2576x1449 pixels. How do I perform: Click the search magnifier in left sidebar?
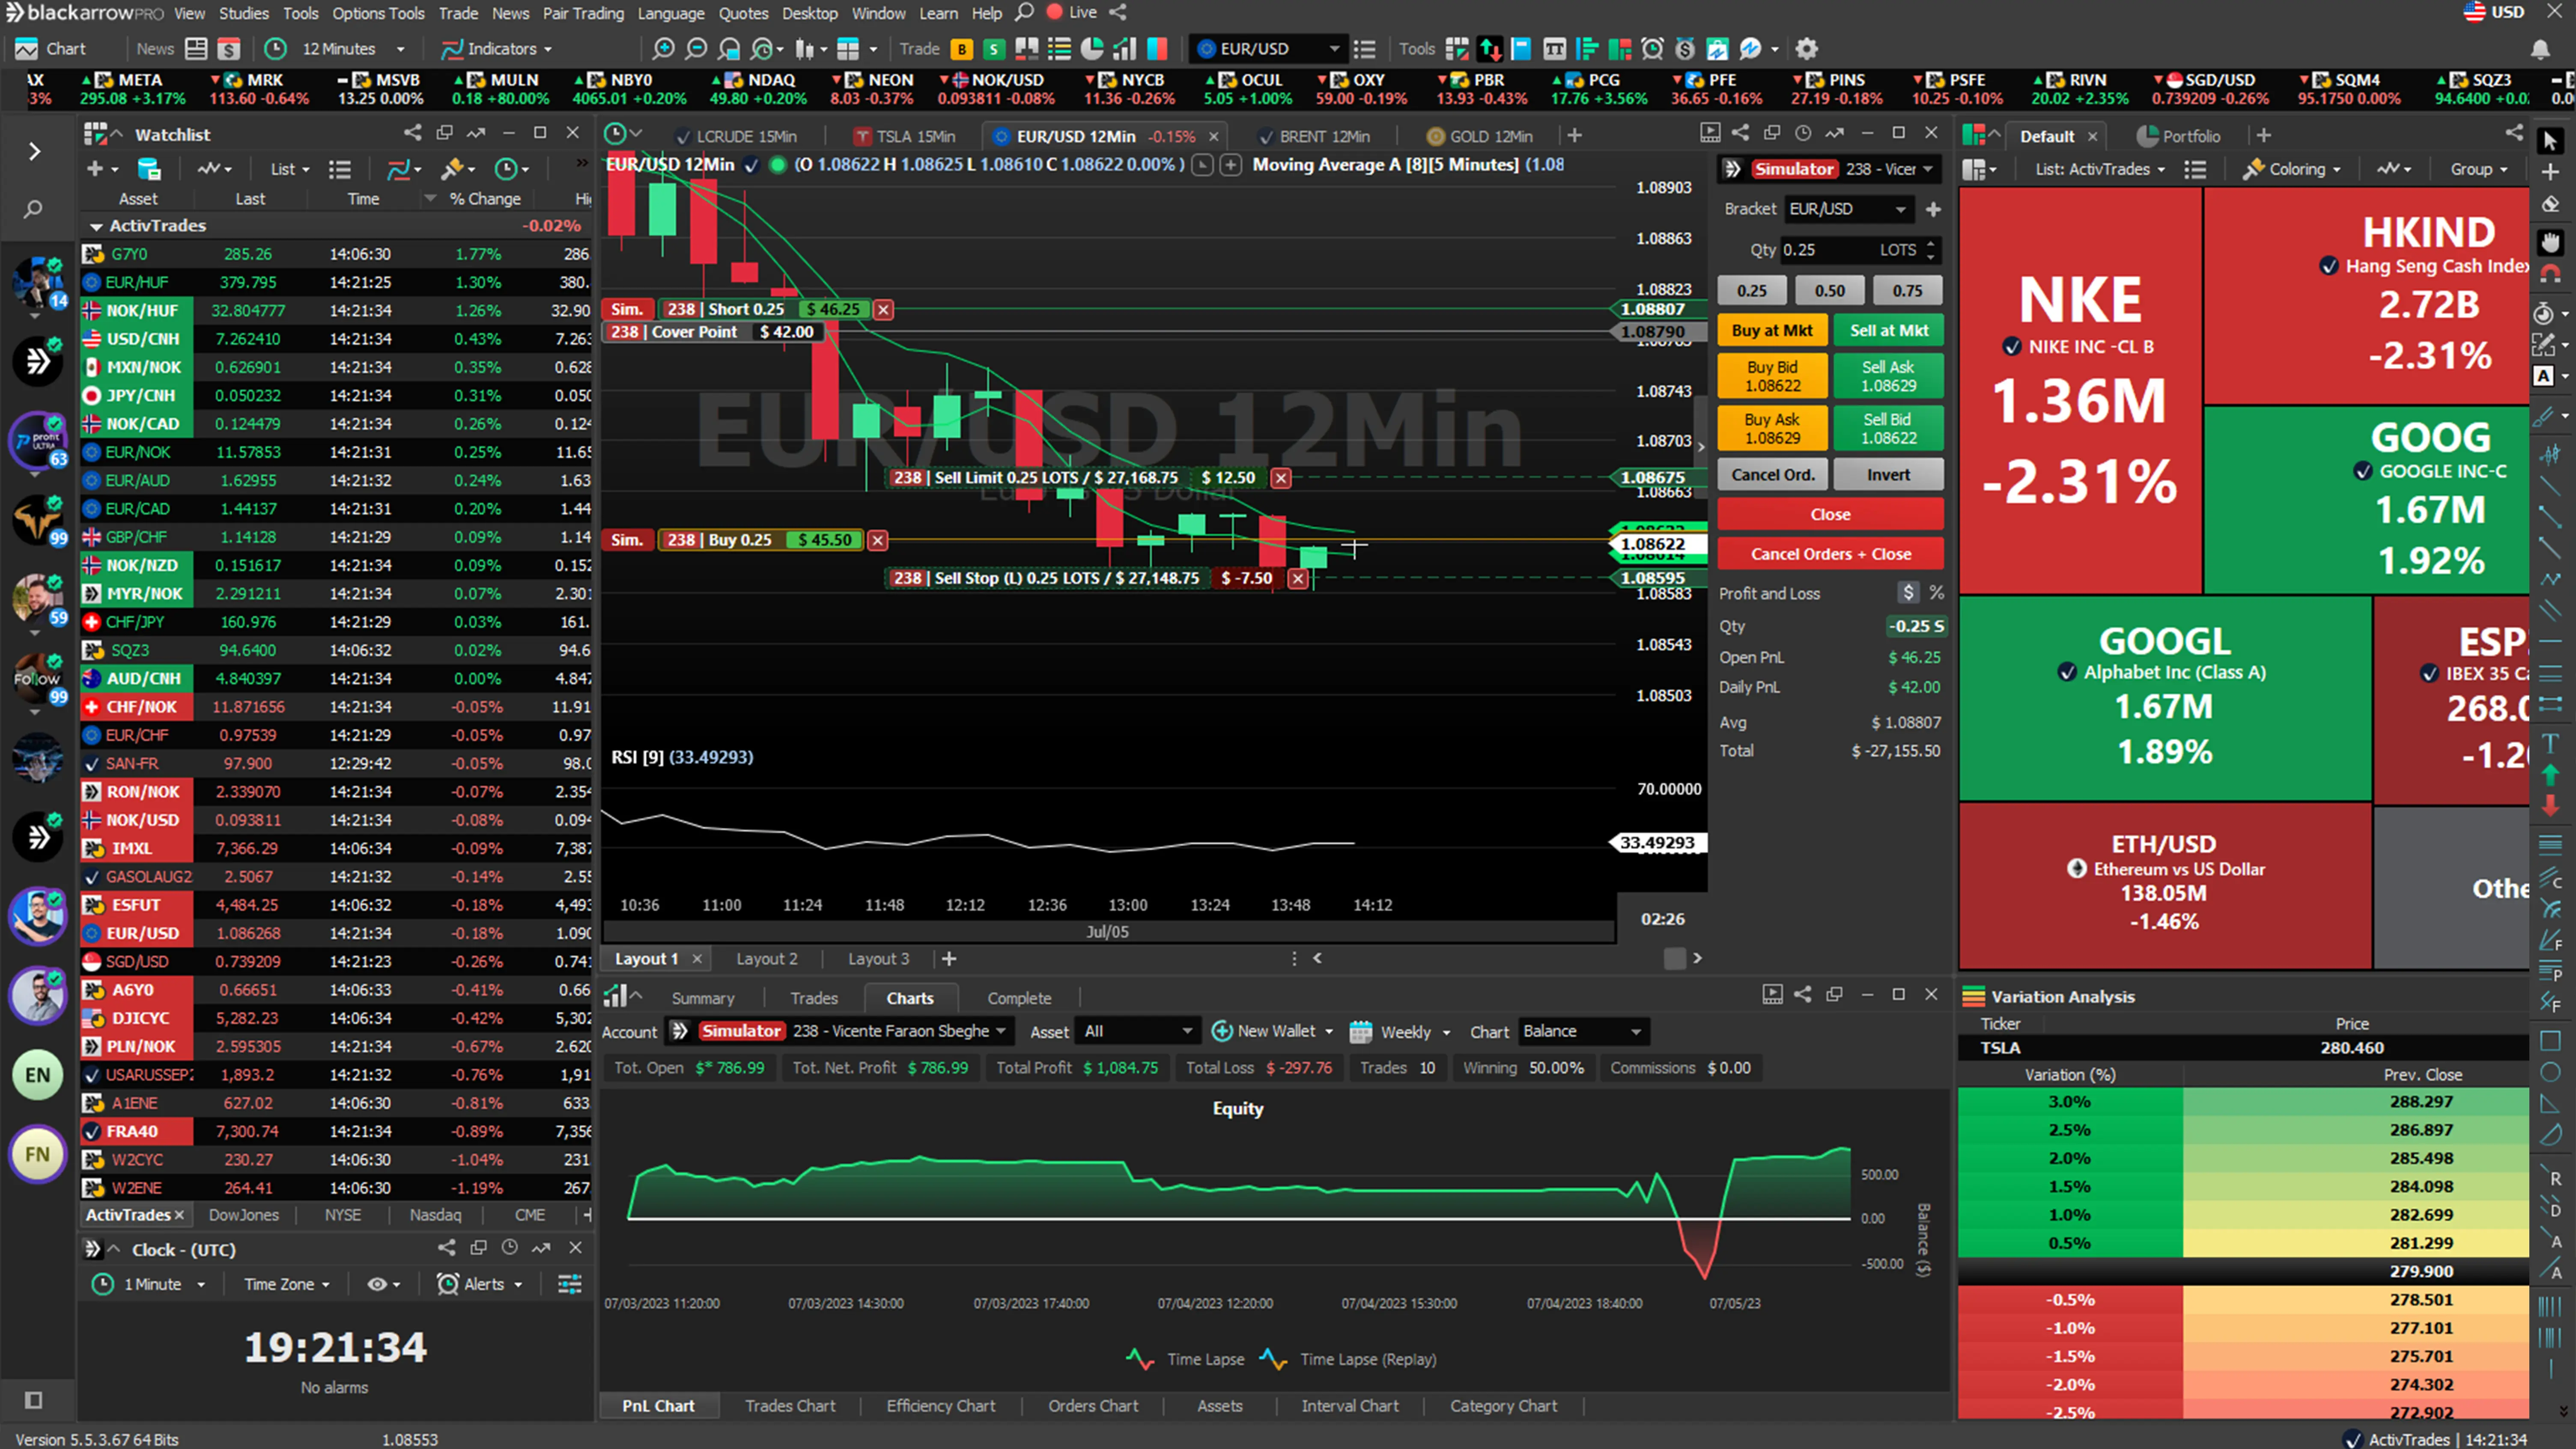pos(33,209)
